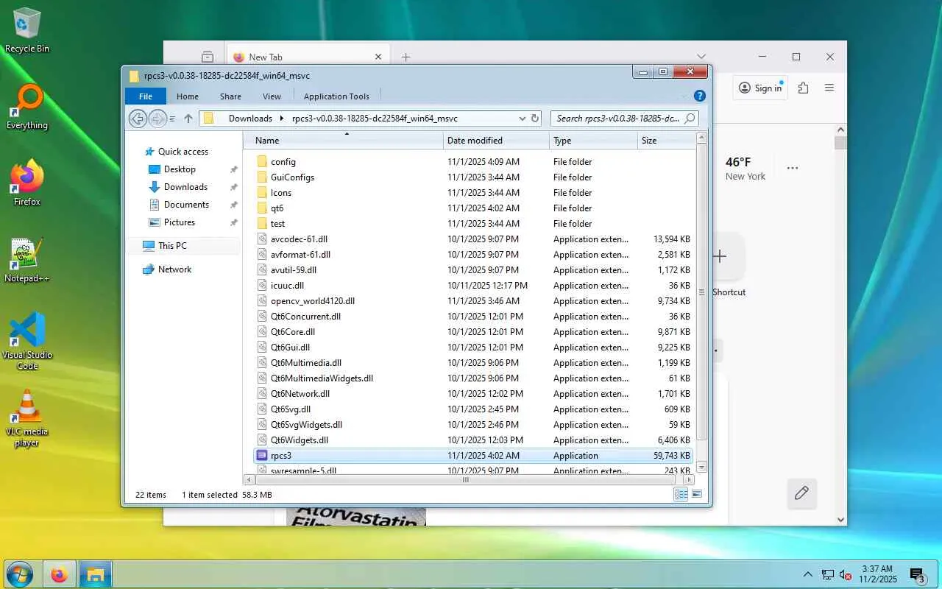Switch to the Share ribbon tab

click(x=230, y=96)
